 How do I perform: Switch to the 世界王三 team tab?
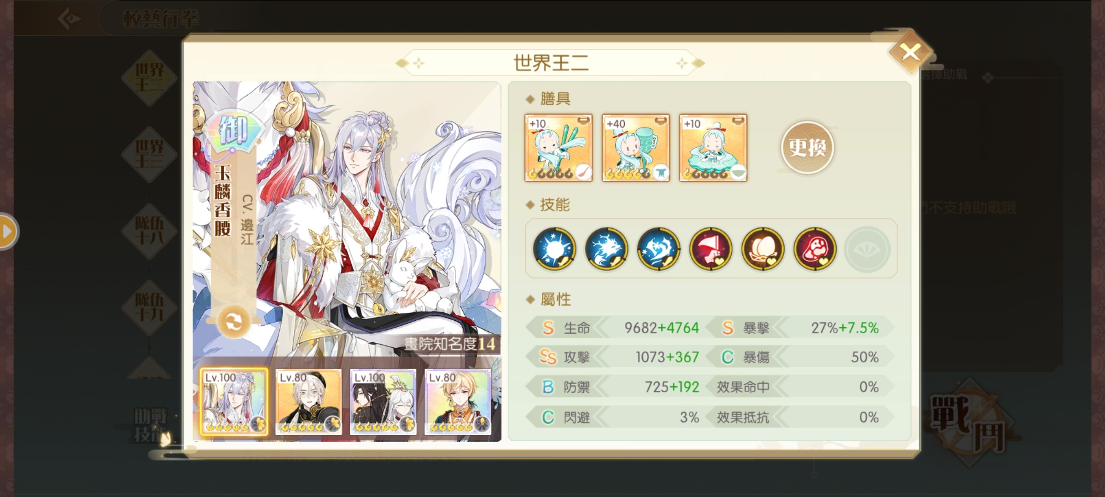pos(149,154)
